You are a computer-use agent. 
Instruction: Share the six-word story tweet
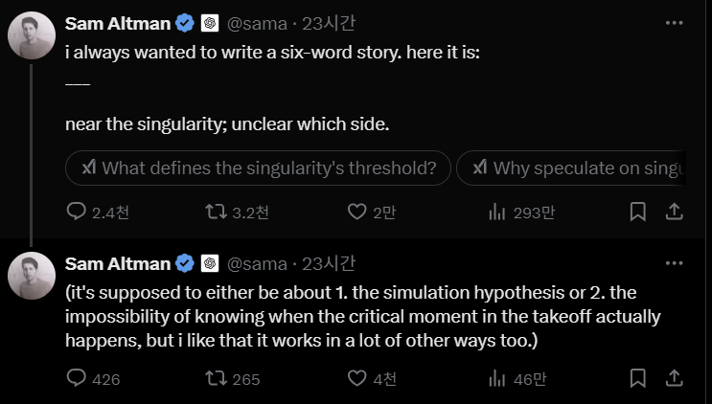tap(674, 212)
